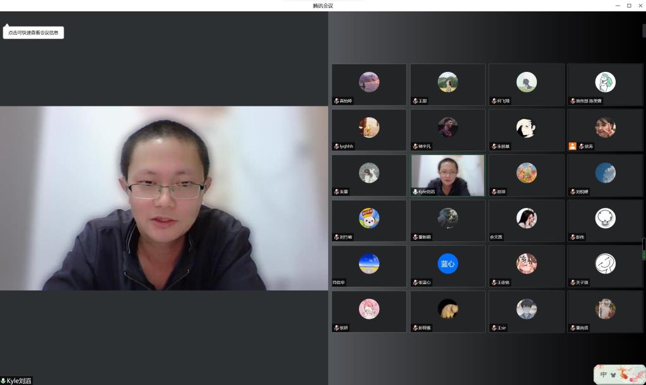The image size is (646, 385).
Task: Click the active microphone icon on Kyle刘滔's tile
Action: tap(414, 192)
